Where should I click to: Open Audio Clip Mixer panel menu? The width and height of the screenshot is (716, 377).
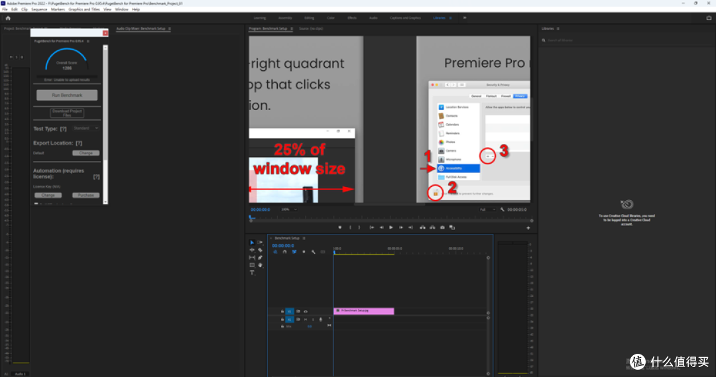[170, 28]
